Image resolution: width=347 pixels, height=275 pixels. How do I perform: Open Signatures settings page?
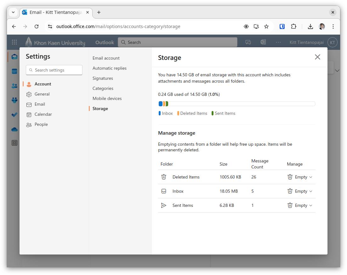click(103, 78)
